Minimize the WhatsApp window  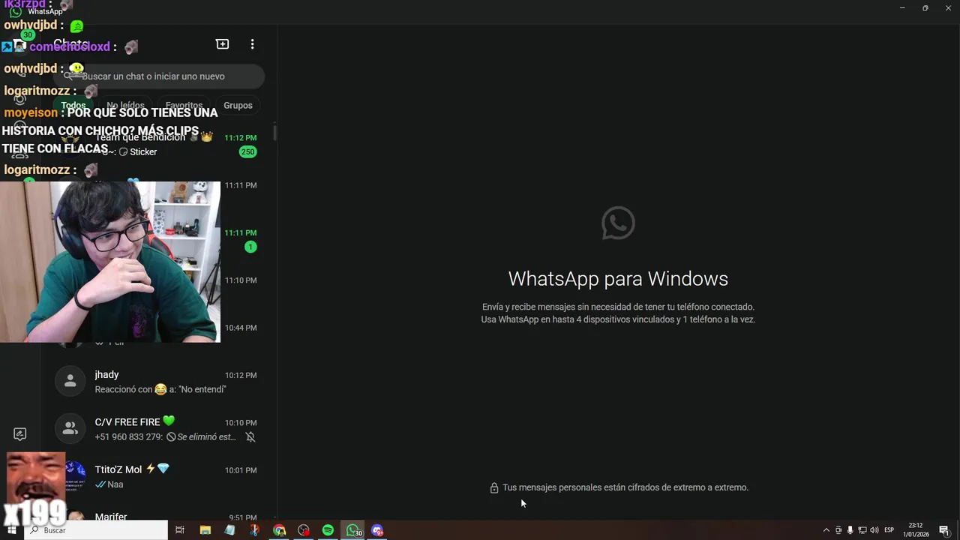(x=902, y=7)
